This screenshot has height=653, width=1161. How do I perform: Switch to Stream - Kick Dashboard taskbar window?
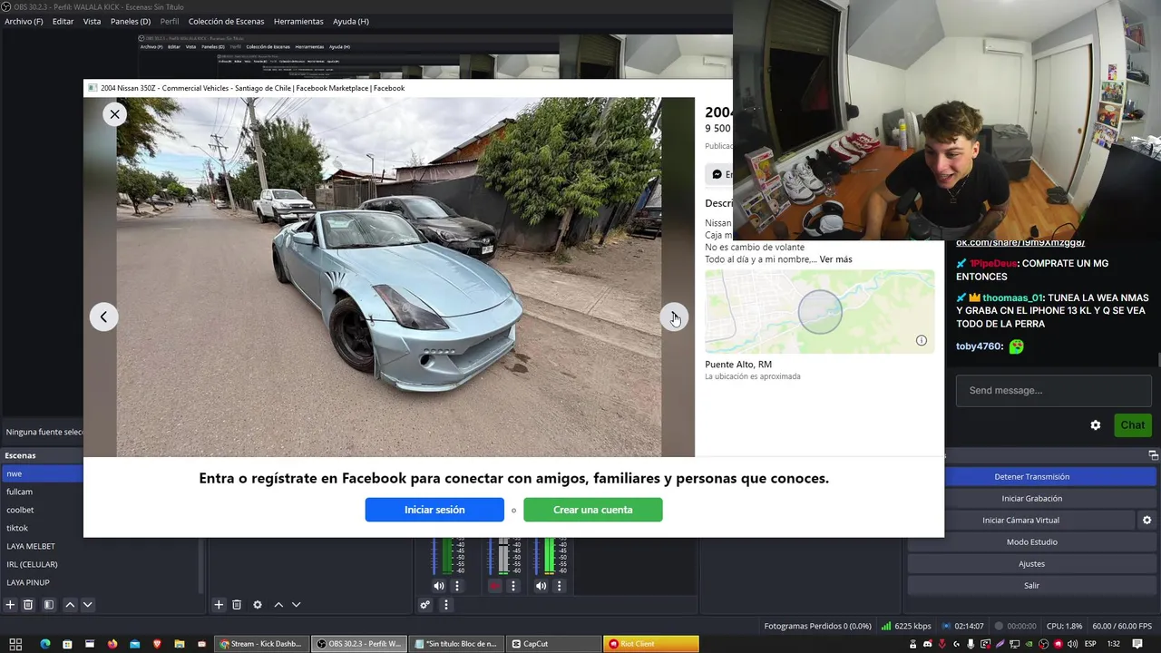click(260, 644)
